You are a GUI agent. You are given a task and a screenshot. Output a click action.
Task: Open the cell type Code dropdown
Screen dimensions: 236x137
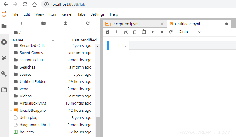pos(190,32)
